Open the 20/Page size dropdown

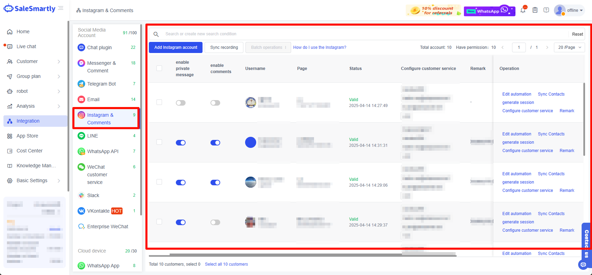569,47
